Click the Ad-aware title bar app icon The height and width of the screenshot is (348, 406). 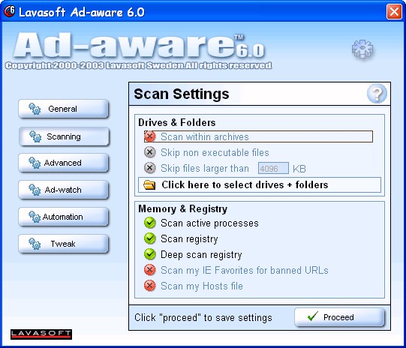coord(10,11)
